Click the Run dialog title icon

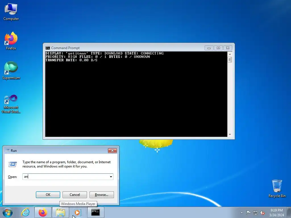point(7,150)
